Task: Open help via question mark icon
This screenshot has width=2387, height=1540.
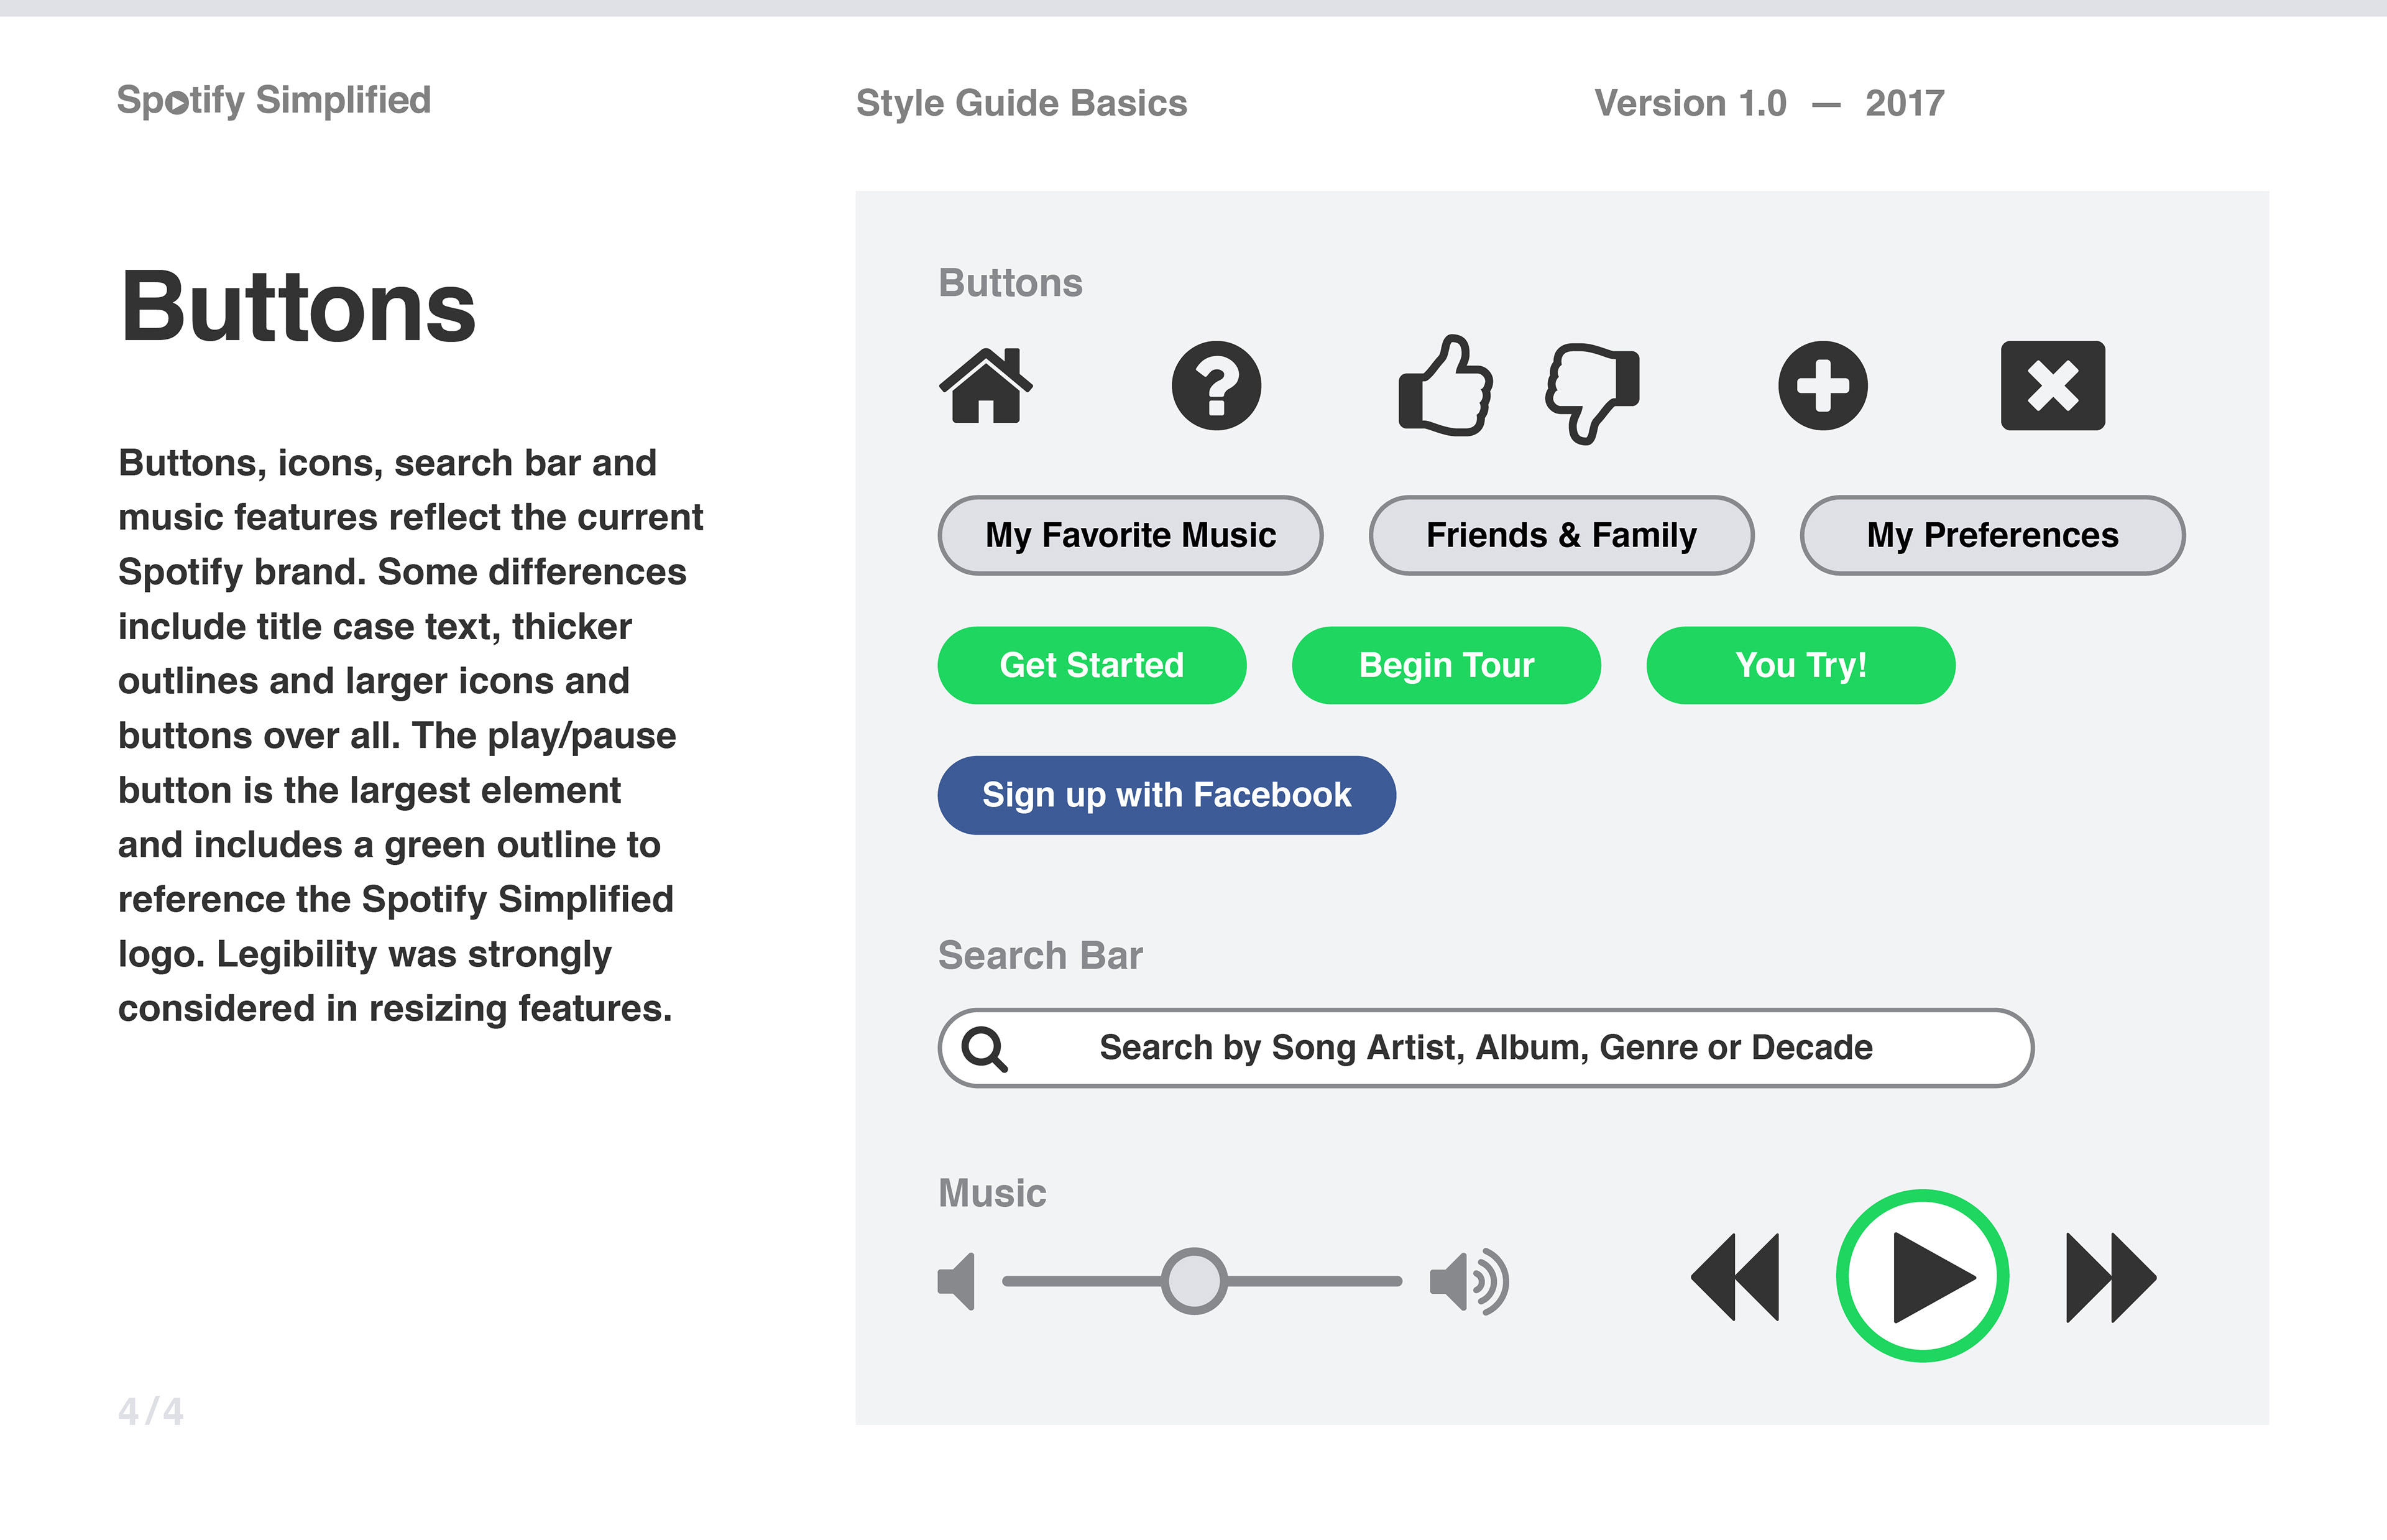Action: (x=1216, y=386)
